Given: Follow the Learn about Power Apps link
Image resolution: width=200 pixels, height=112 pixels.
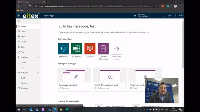Looking at the screenshot, I should click(137, 32).
